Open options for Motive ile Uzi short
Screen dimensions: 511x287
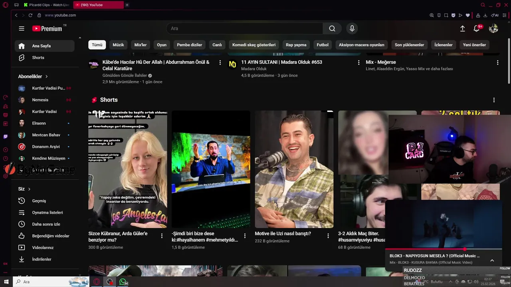328,236
